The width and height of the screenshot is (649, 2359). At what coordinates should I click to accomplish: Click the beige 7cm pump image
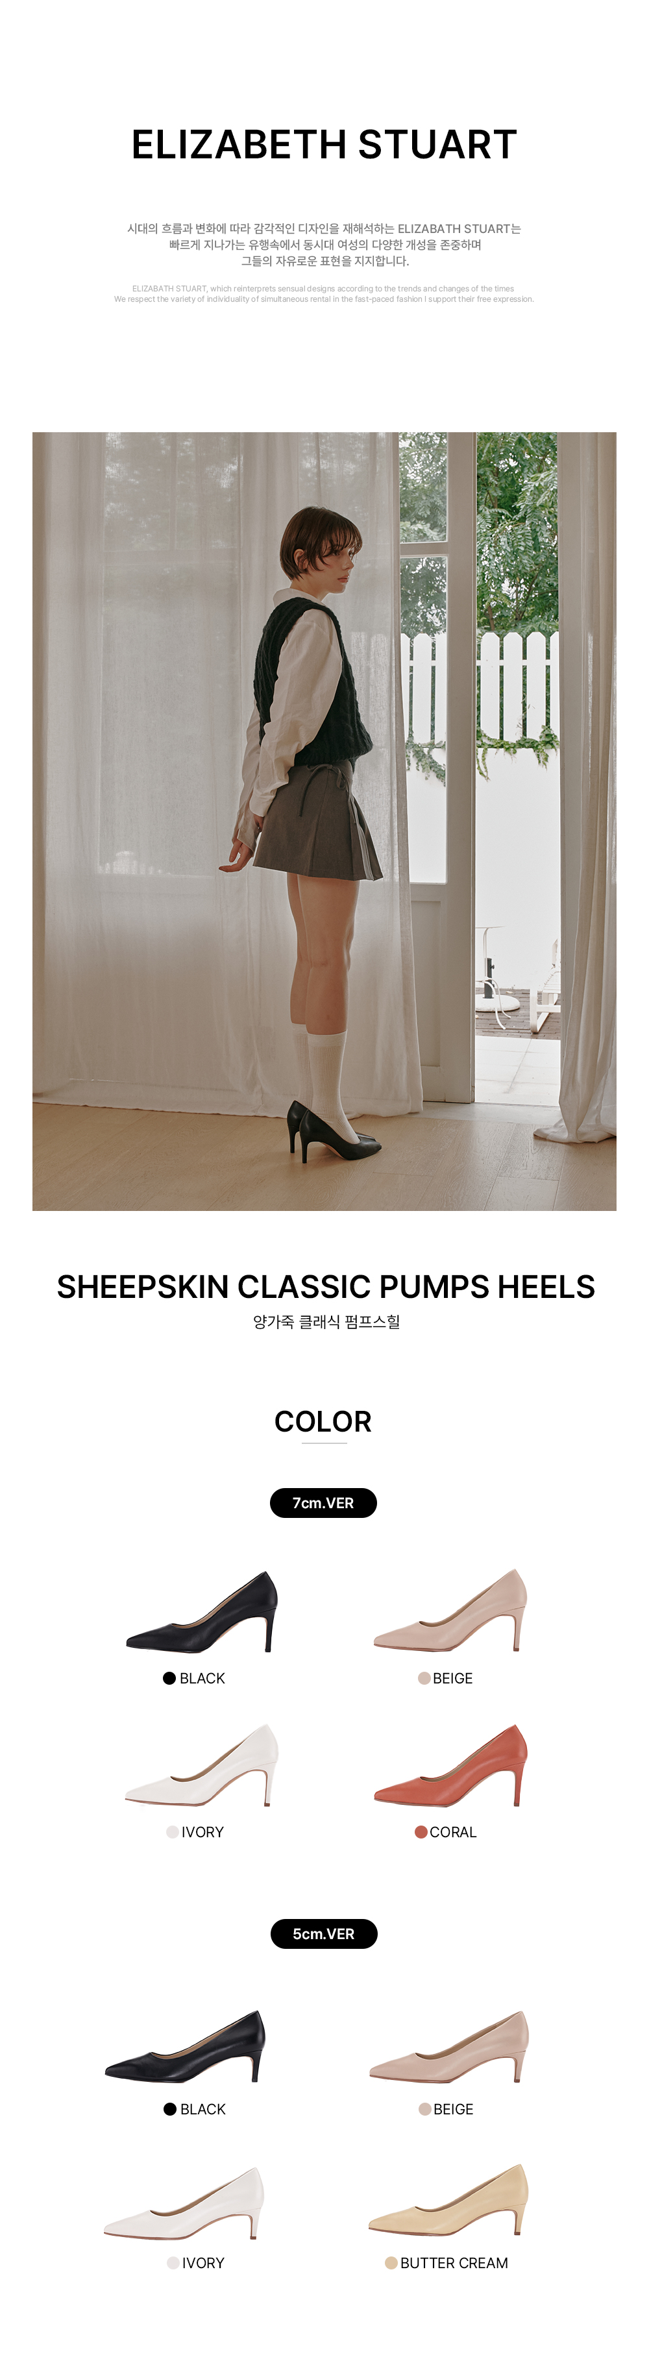(x=450, y=1610)
